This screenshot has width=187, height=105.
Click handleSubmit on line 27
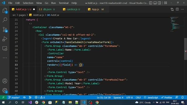tap(75, 42)
